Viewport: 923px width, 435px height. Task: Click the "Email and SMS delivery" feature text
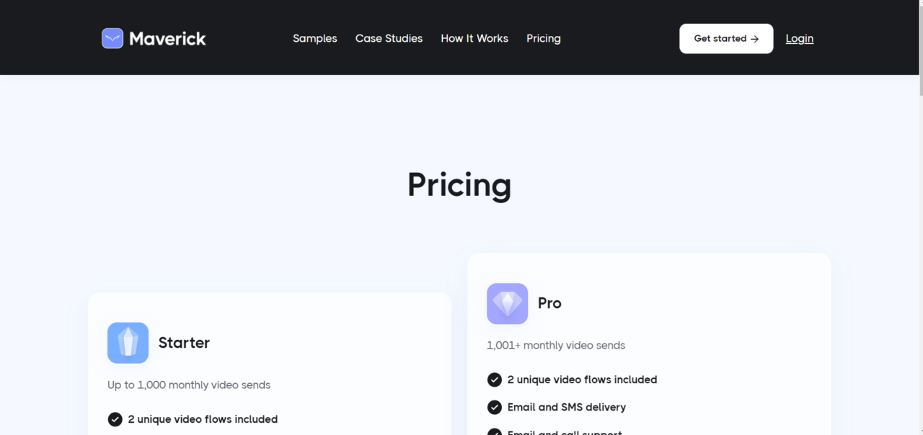click(x=566, y=407)
